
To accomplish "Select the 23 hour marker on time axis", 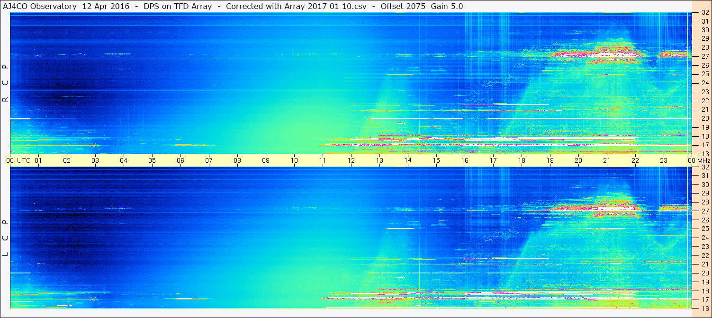I will 664,160.
